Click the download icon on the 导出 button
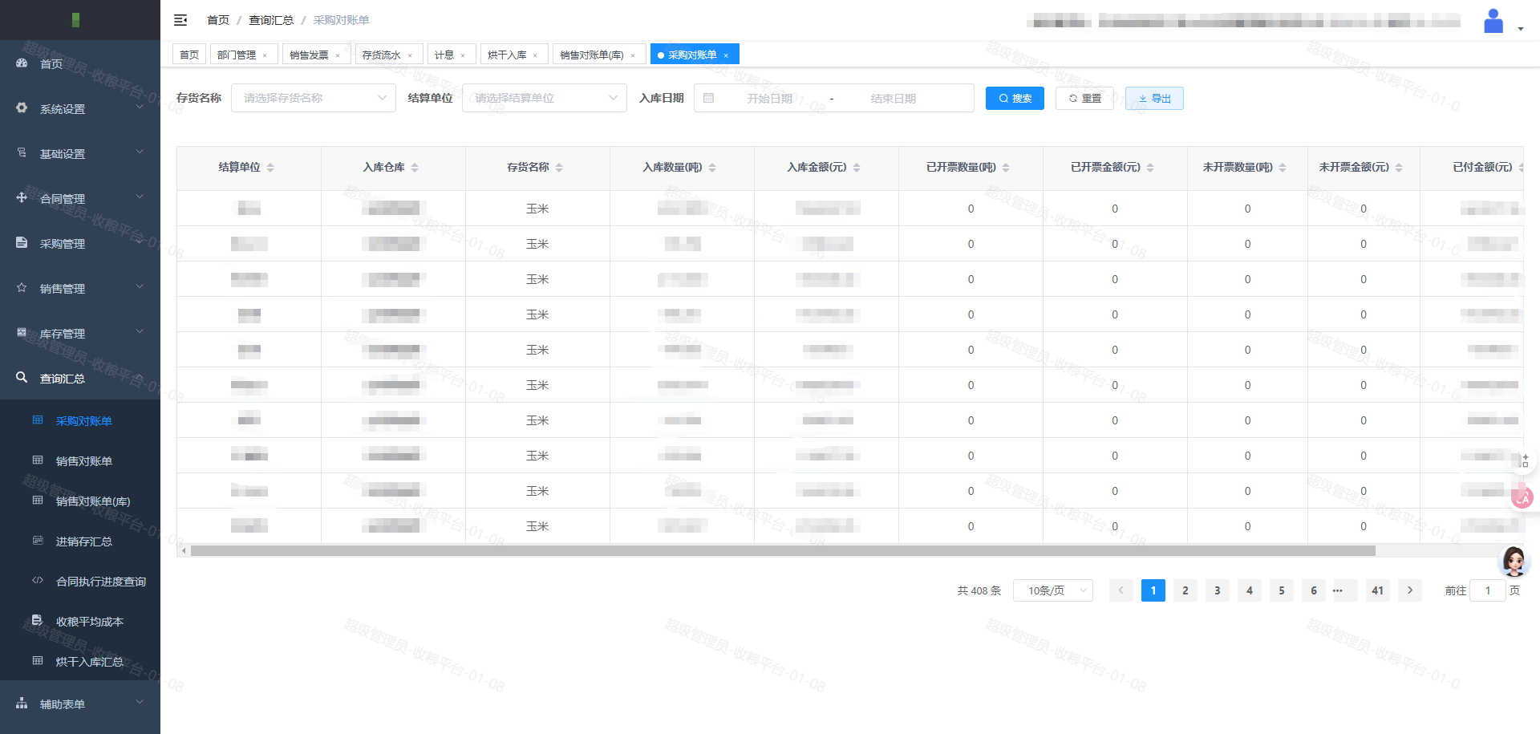This screenshot has width=1540, height=734. (1144, 98)
